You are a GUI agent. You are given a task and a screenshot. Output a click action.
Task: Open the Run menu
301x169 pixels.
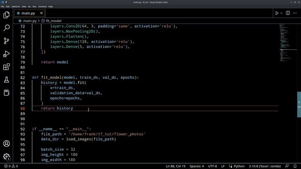(x=34, y=6)
